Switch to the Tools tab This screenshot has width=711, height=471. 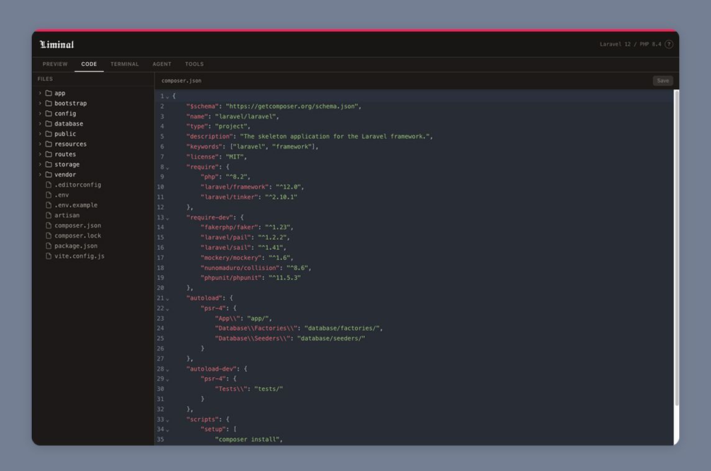(x=194, y=64)
